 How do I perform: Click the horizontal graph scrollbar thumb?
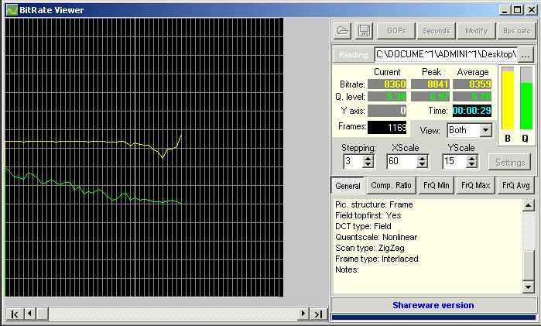[43, 314]
